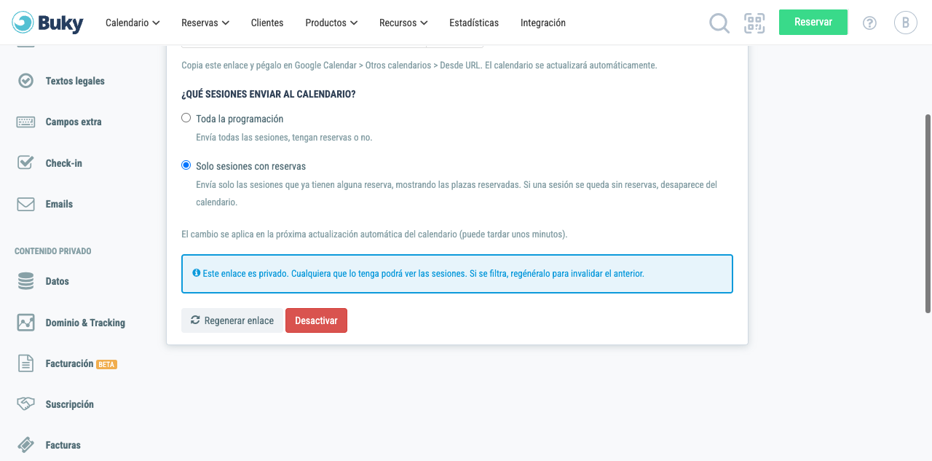Screen dimensions: 932x461
Task: Open Suscripción in the sidebar
Action: click(x=70, y=404)
